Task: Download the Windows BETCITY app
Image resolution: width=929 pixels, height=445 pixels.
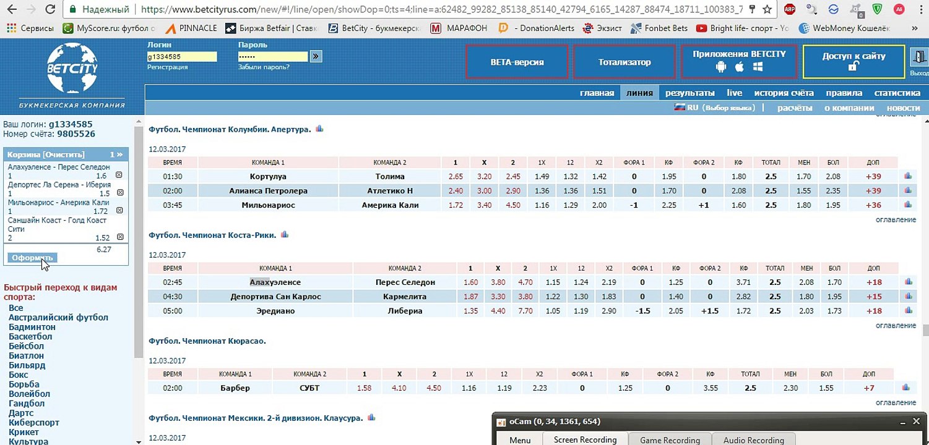Action: click(x=758, y=67)
